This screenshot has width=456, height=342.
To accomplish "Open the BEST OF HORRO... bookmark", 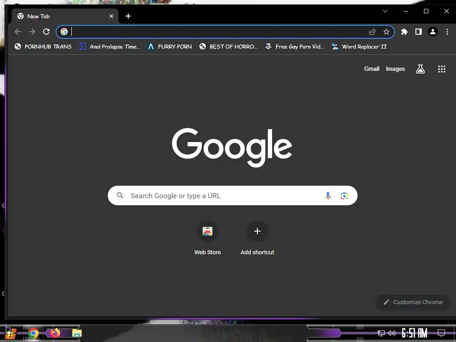I will pyautogui.click(x=228, y=46).
